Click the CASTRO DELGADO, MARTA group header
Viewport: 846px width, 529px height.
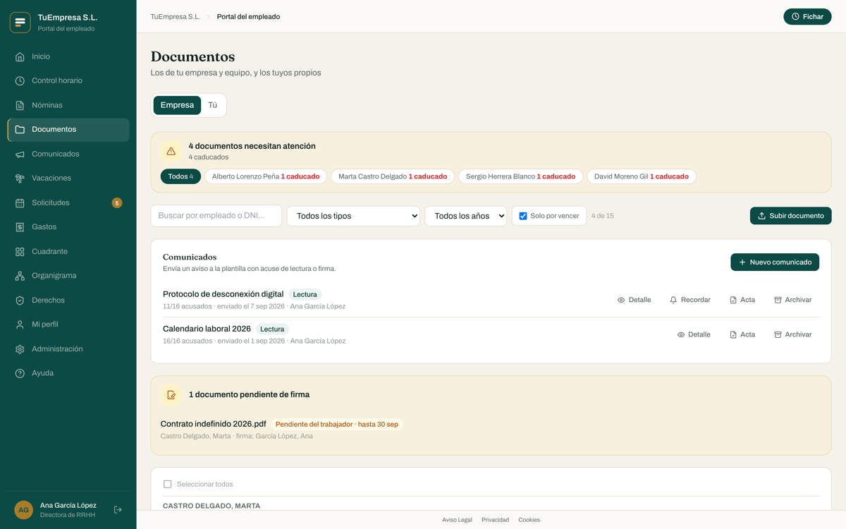click(211, 506)
